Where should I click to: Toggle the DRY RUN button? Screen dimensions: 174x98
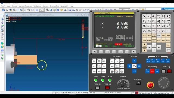pos(99,61)
